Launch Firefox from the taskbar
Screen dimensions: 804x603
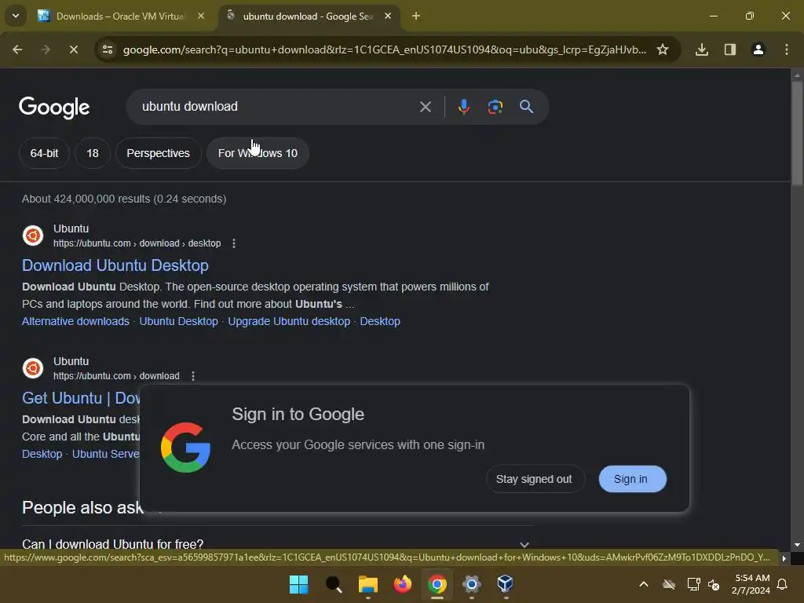(403, 584)
